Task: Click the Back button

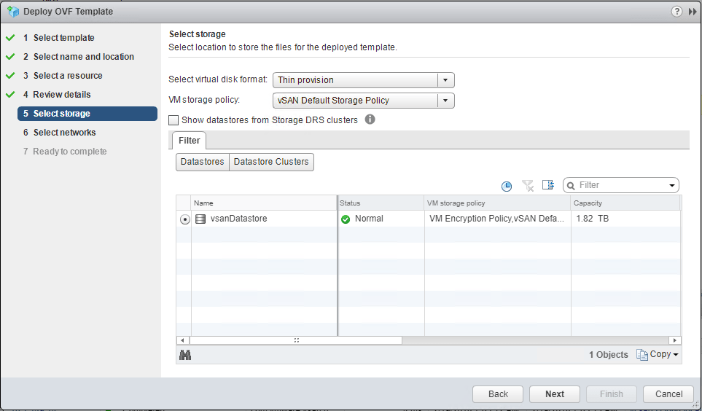Action: point(498,394)
